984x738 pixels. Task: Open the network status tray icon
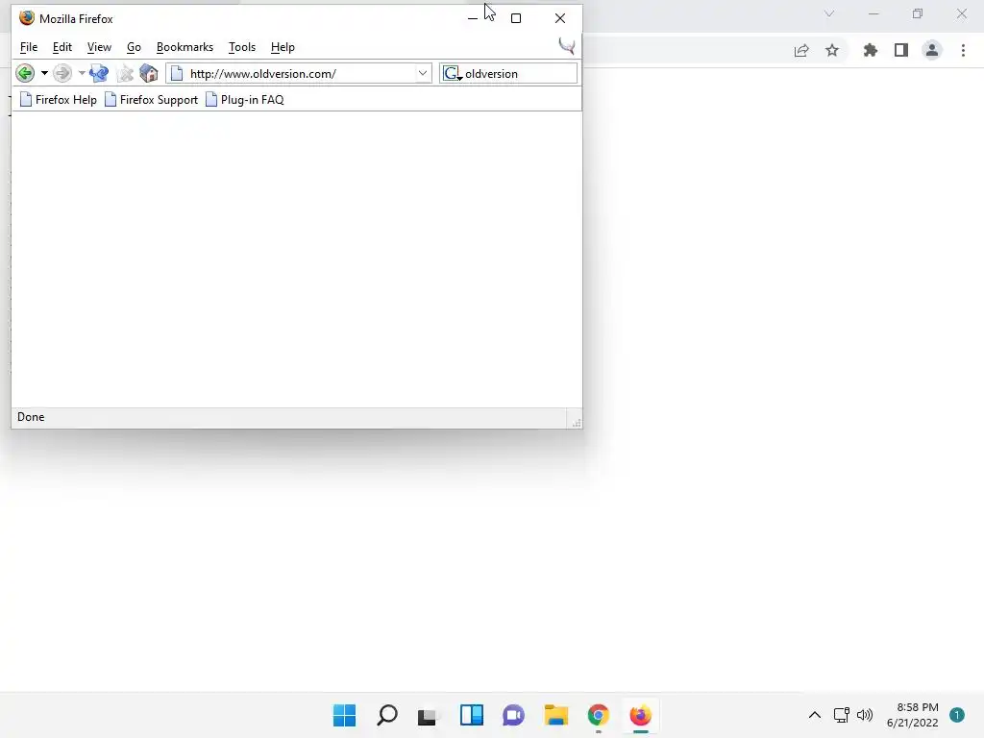click(842, 715)
